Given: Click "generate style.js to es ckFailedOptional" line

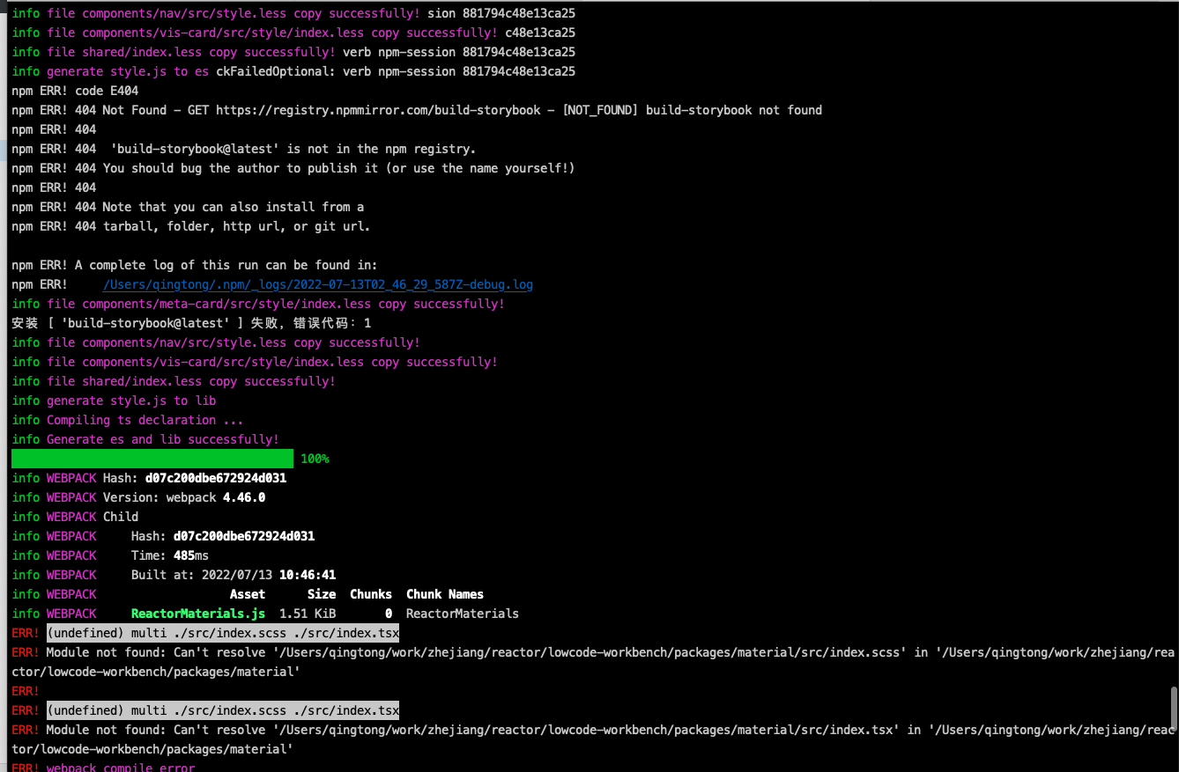Looking at the screenshot, I should tap(293, 71).
